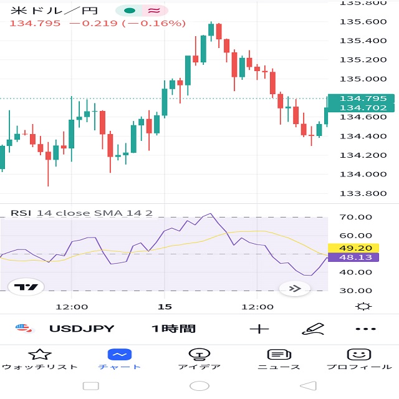The image size is (399, 399).
Task: Tap Android home circle button
Action: (199, 386)
